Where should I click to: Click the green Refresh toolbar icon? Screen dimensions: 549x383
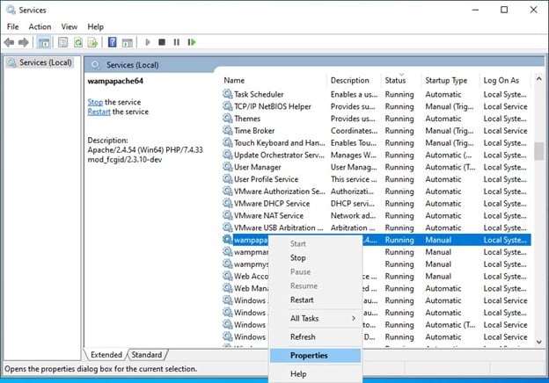[x=78, y=43]
